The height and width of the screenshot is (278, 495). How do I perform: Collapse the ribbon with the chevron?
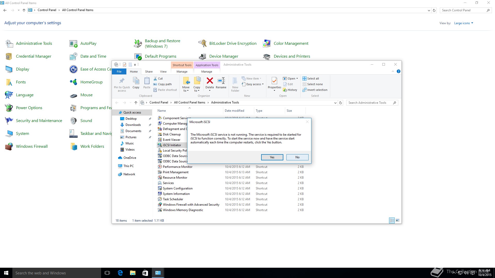(393, 71)
